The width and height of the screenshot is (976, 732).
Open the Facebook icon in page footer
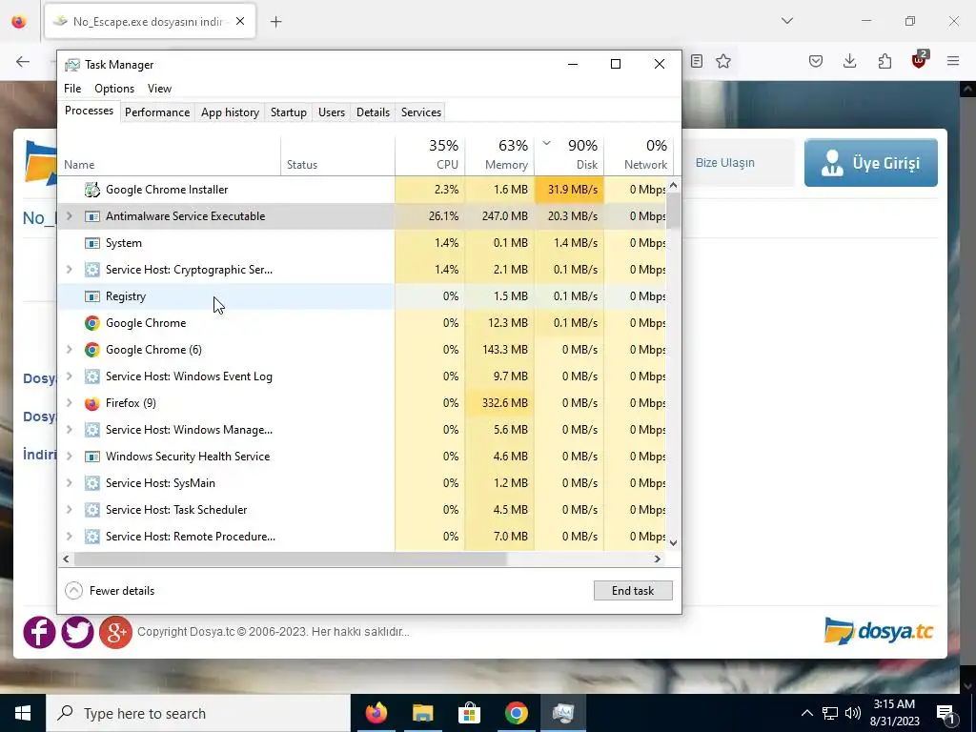point(39,632)
